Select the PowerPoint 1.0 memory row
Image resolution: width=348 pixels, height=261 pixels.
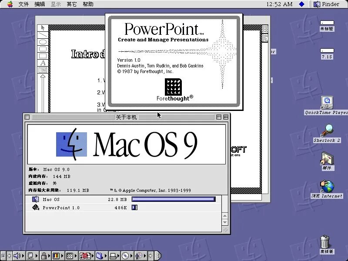point(123,207)
